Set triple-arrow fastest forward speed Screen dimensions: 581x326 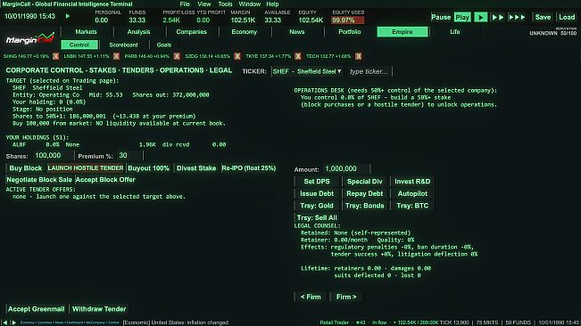click(517, 18)
